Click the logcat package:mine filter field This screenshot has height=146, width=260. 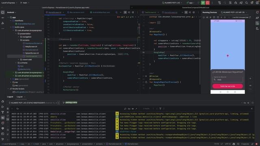[x=151, y=103]
